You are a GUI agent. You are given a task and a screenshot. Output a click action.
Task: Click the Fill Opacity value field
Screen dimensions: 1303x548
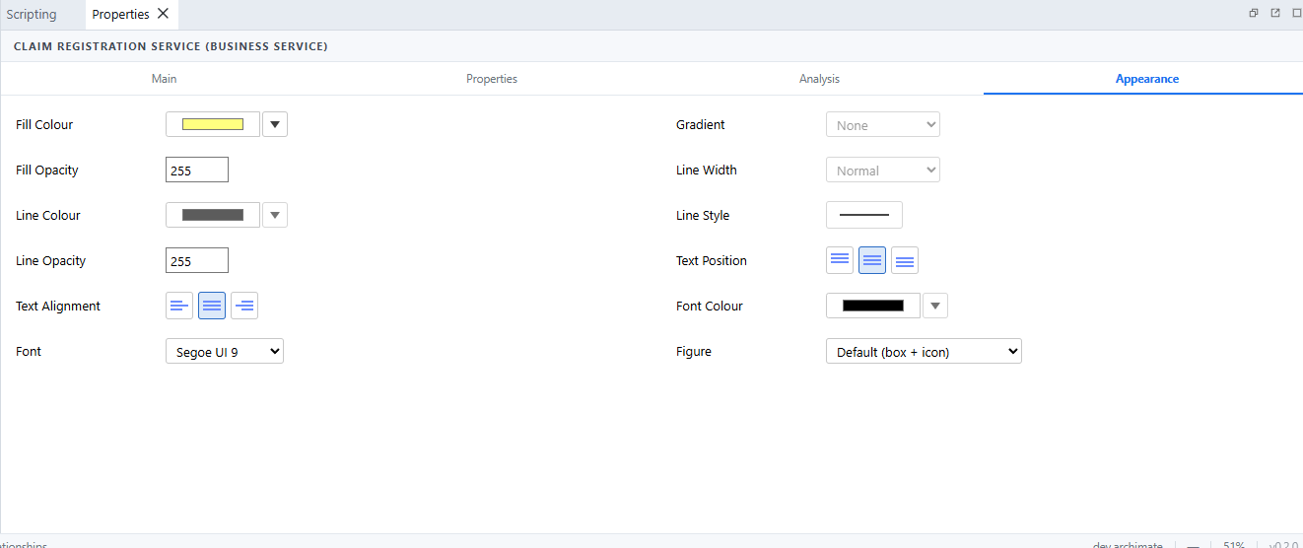pos(197,170)
